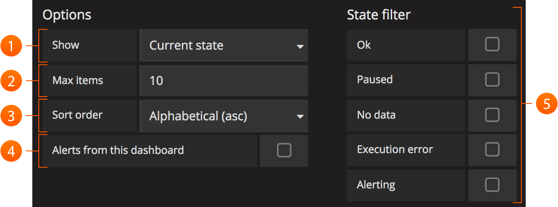The height and width of the screenshot is (207, 558).
Task: Click the orange number 4 badge
Action: pos(11,151)
